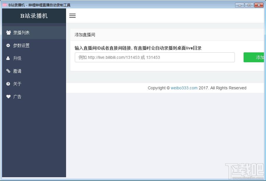Click the users icon beside 录播列表
The height and width of the screenshot is (181, 266).
coord(8,32)
